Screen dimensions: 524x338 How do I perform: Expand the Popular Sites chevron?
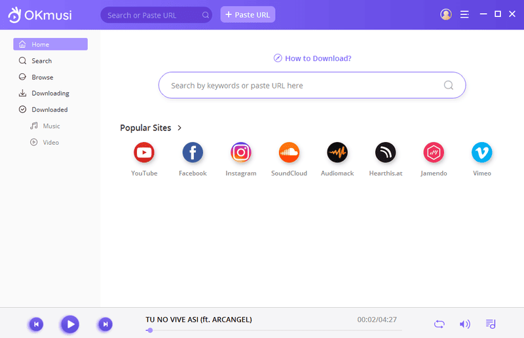[x=179, y=128]
